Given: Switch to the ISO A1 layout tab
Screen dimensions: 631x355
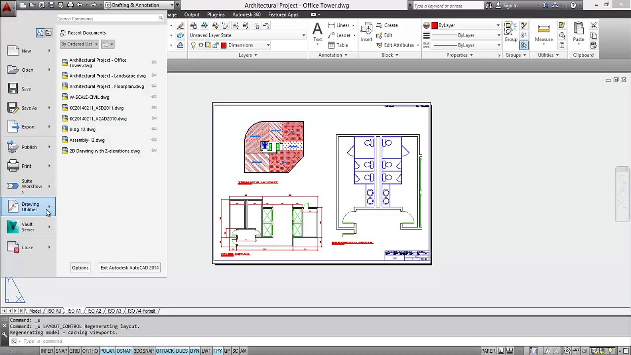Looking at the screenshot, I should (x=74, y=311).
